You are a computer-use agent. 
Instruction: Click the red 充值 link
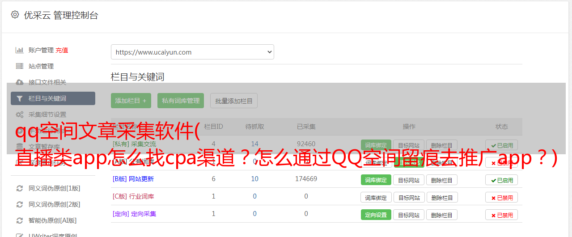point(62,50)
